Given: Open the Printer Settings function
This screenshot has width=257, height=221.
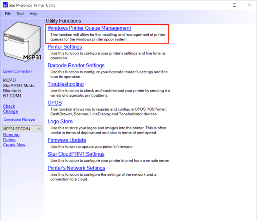Looking at the screenshot, I should pyautogui.click(x=65, y=47).
